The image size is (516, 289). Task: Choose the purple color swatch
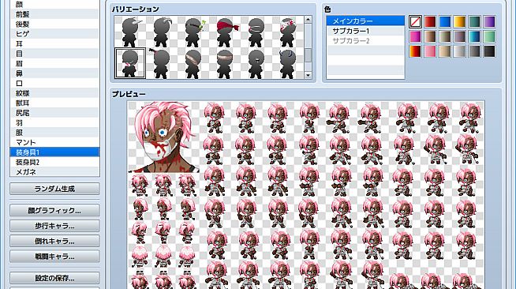pyautogui.click(x=489, y=22)
